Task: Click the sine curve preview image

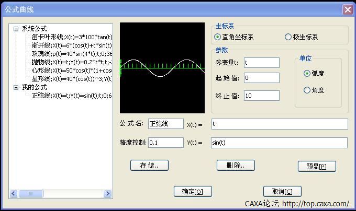Action: coord(162,68)
